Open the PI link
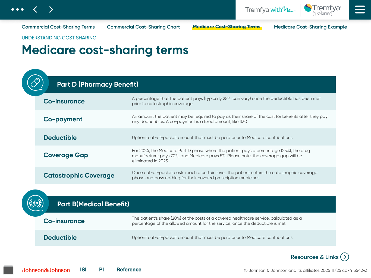 [x=101, y=269]
